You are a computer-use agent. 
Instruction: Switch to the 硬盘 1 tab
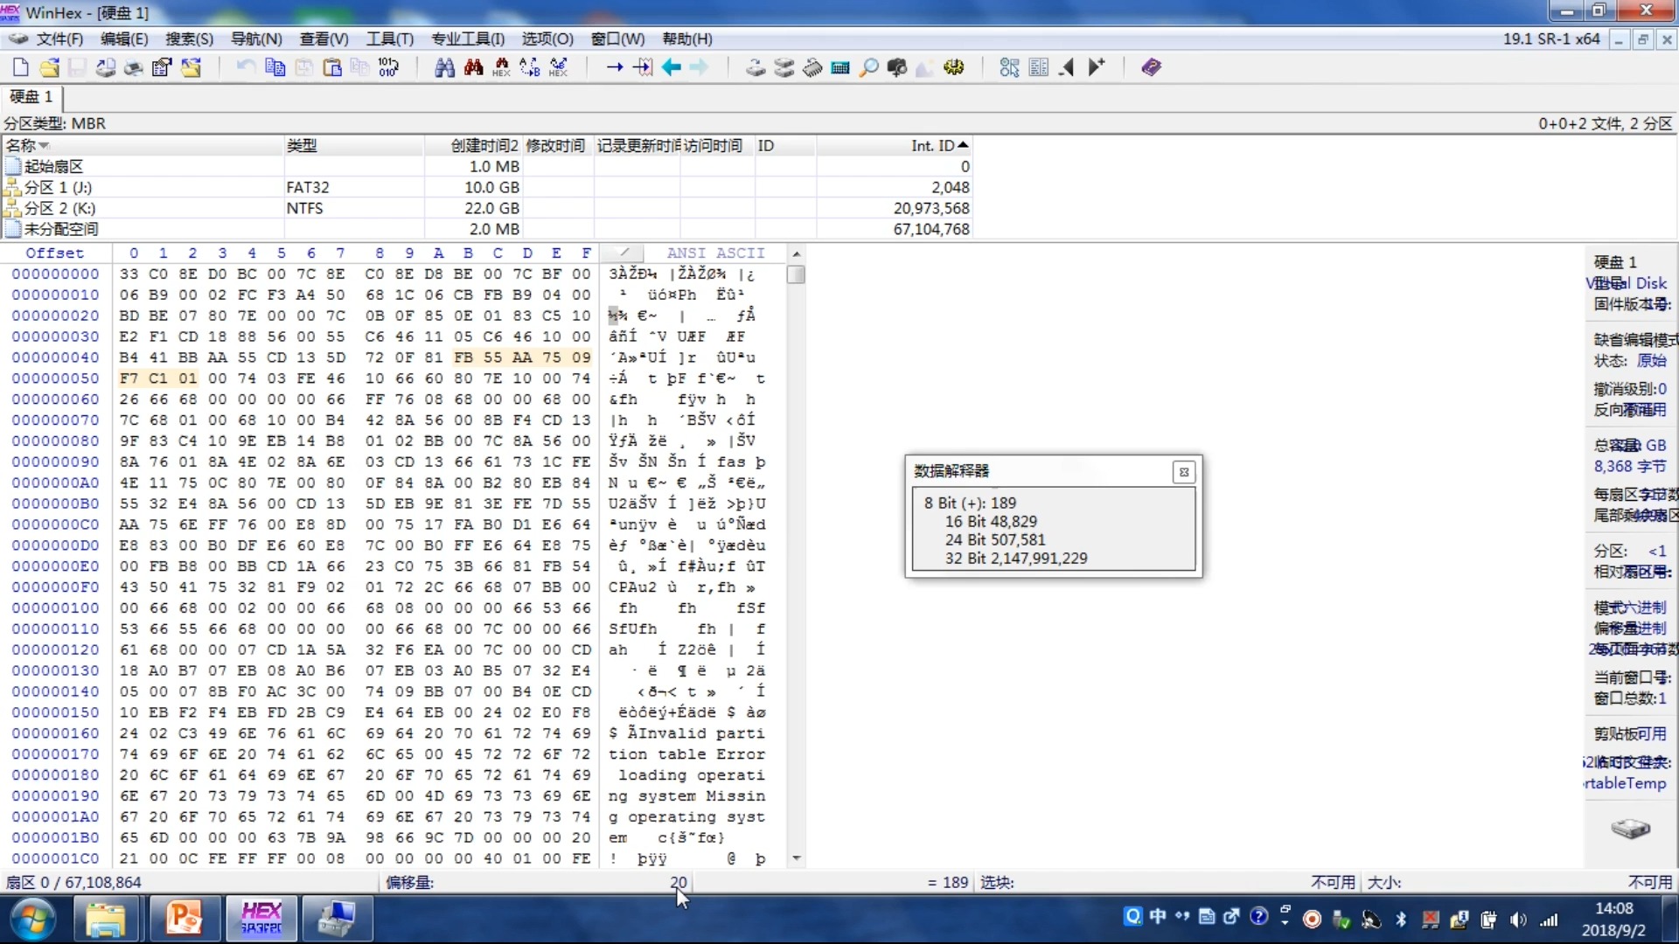point(31,97)
